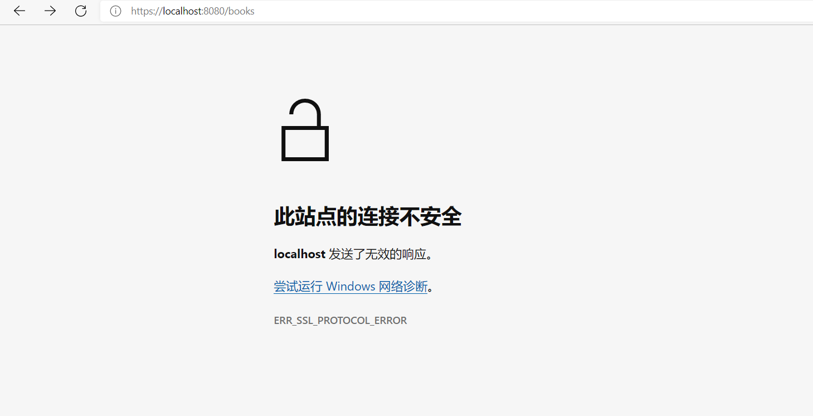Click the https prefix in the URL
Viewport: 813px width, 416px height.
(143, 11)
